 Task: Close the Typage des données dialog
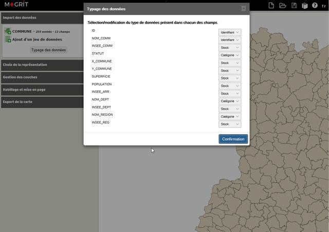coord(244,9)
